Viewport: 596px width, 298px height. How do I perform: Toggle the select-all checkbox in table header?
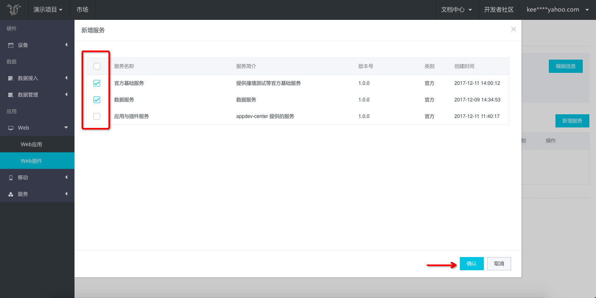[97, 66]
